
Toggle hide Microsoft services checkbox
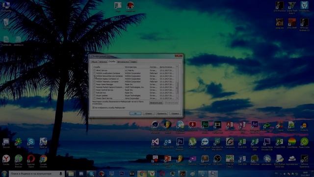(93, 108)
